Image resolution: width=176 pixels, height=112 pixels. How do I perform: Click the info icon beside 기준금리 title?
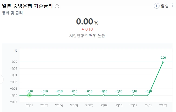(57, 6)
